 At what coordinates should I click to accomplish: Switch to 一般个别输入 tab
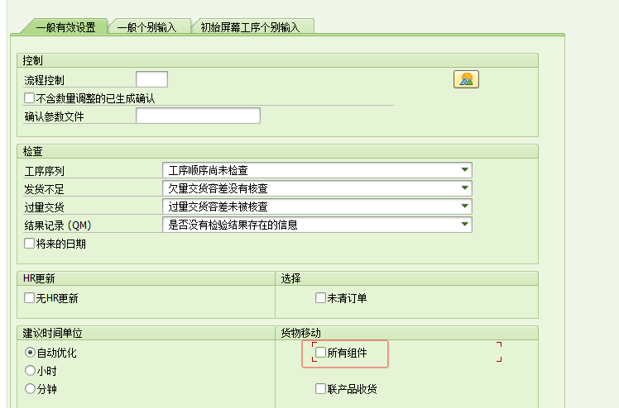click(x=147, y=27)
